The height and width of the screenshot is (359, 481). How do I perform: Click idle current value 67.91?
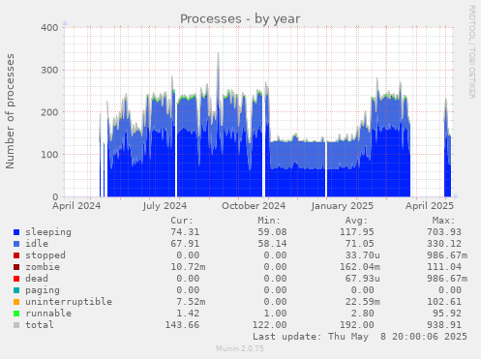pyautogui.click(x=185, y=244)
